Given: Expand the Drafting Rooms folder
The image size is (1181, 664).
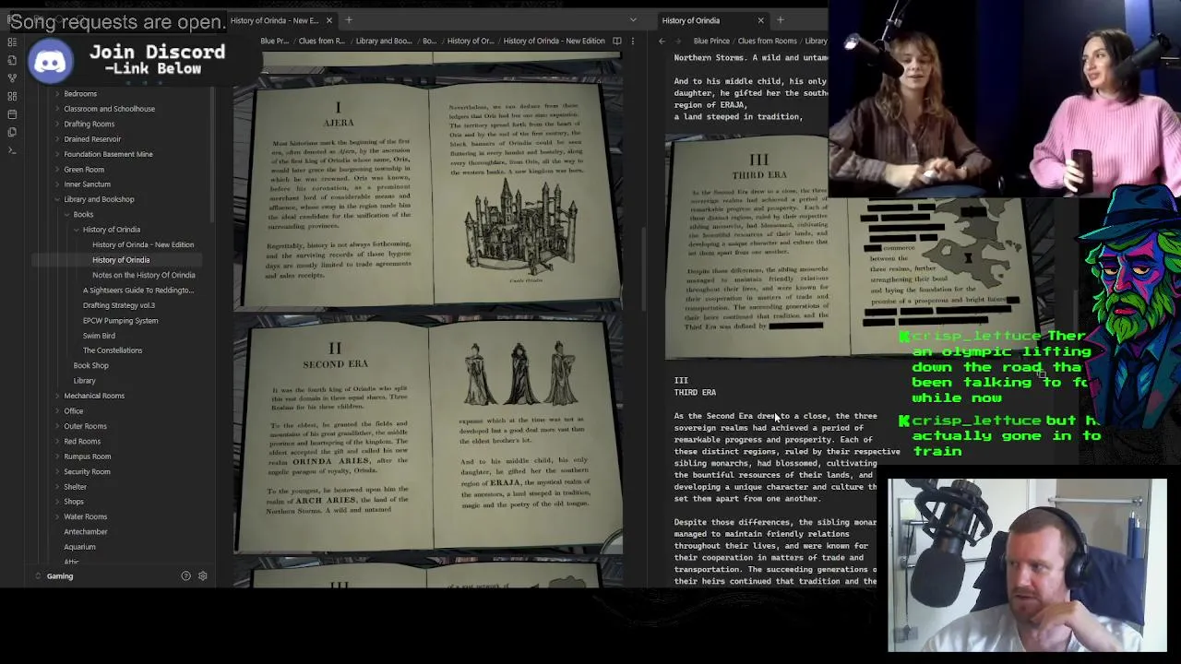Looking at the screenshot, I should pos(57,124).
